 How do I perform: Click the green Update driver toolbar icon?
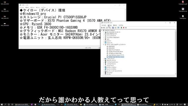(x=121, y=28)
